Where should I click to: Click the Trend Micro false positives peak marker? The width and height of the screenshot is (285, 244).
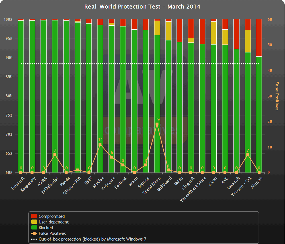[x=156, y=123]
